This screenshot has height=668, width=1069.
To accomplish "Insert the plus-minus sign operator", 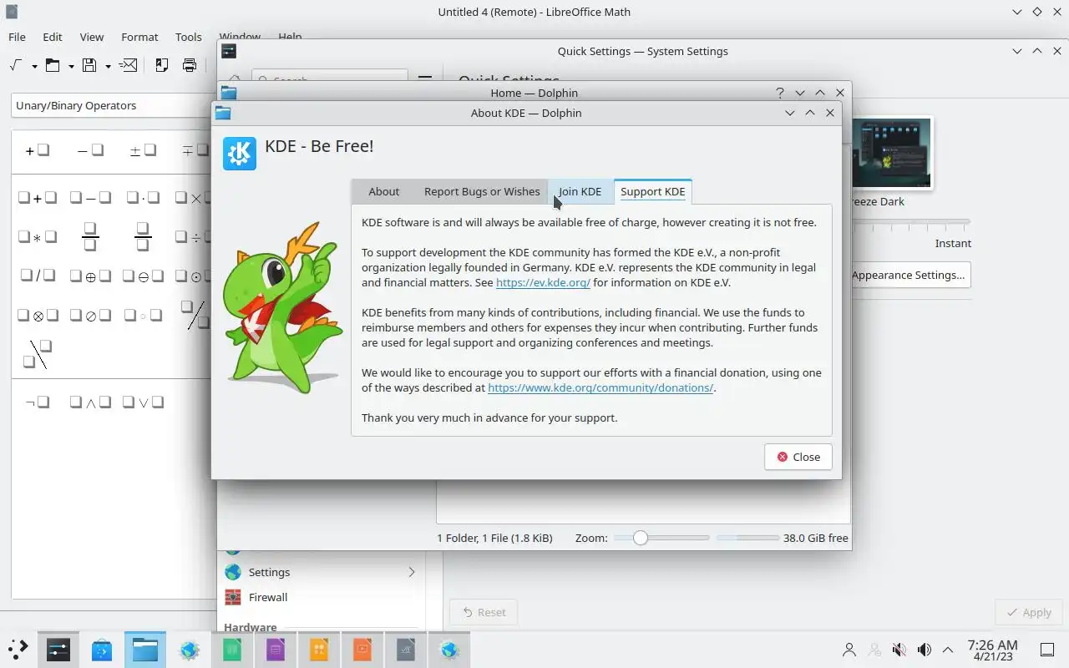I will 143,150.
